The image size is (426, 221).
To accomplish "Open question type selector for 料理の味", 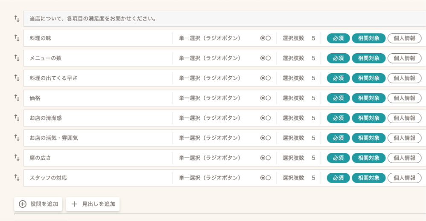I will pos(210,38).
